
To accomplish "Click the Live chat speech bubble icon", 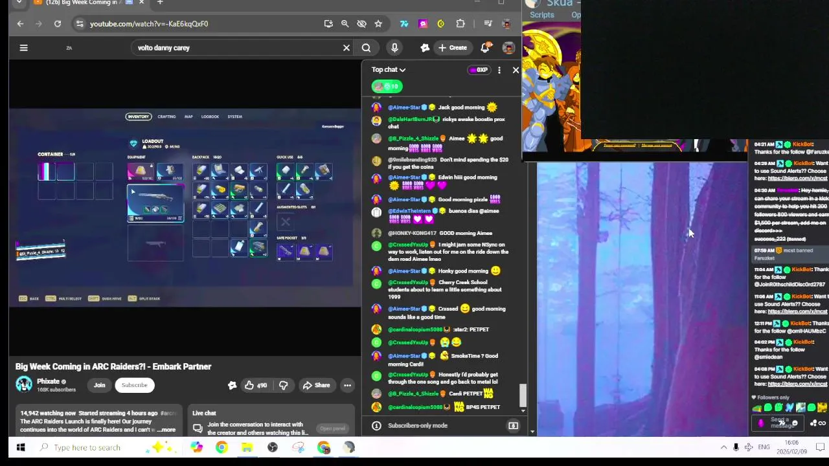I will [x=198, y=428].
